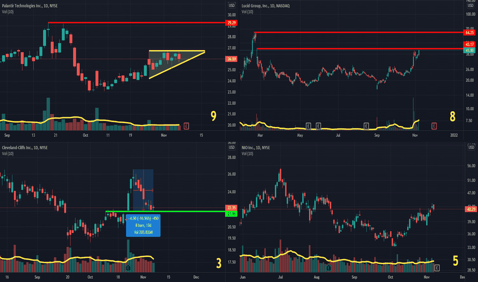The height and width of the screenshot is (282, 478).
Task: Open the USD currency selector on the Palantir chart
Action: point(232,6)
